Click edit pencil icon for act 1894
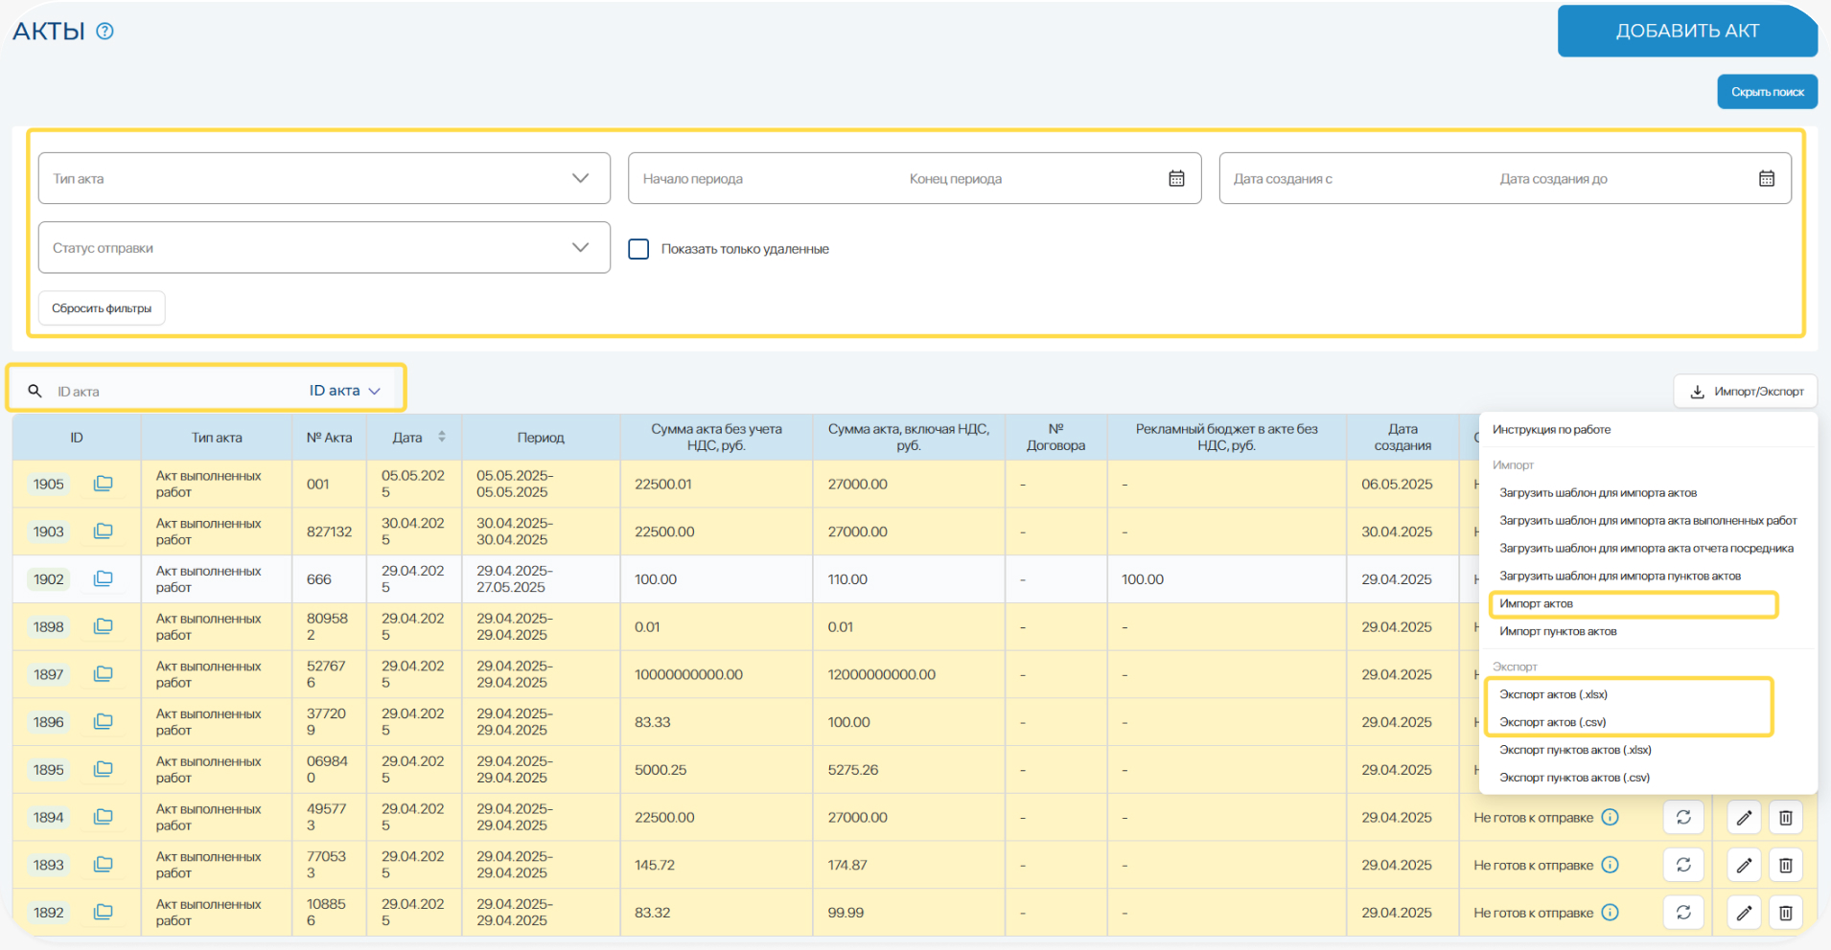Screen dimensions: 1831x950 pos(1744,818)
